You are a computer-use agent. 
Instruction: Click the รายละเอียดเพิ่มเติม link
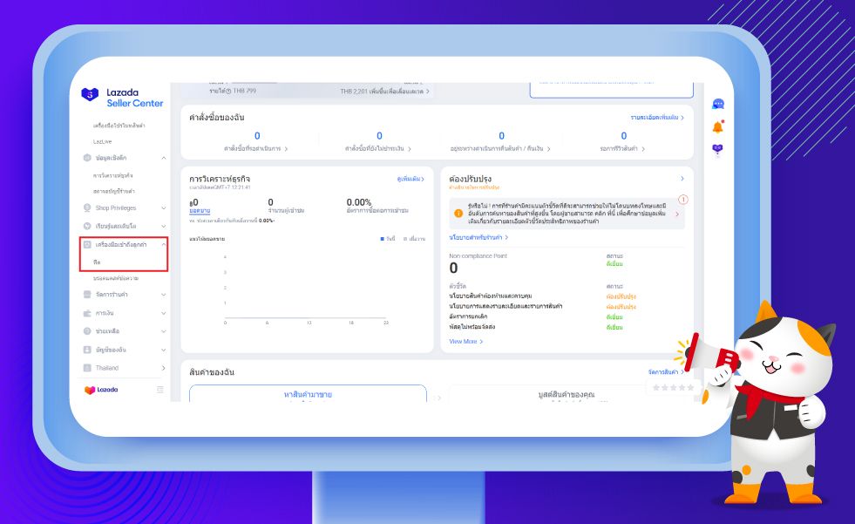click(x=657, y=117)
